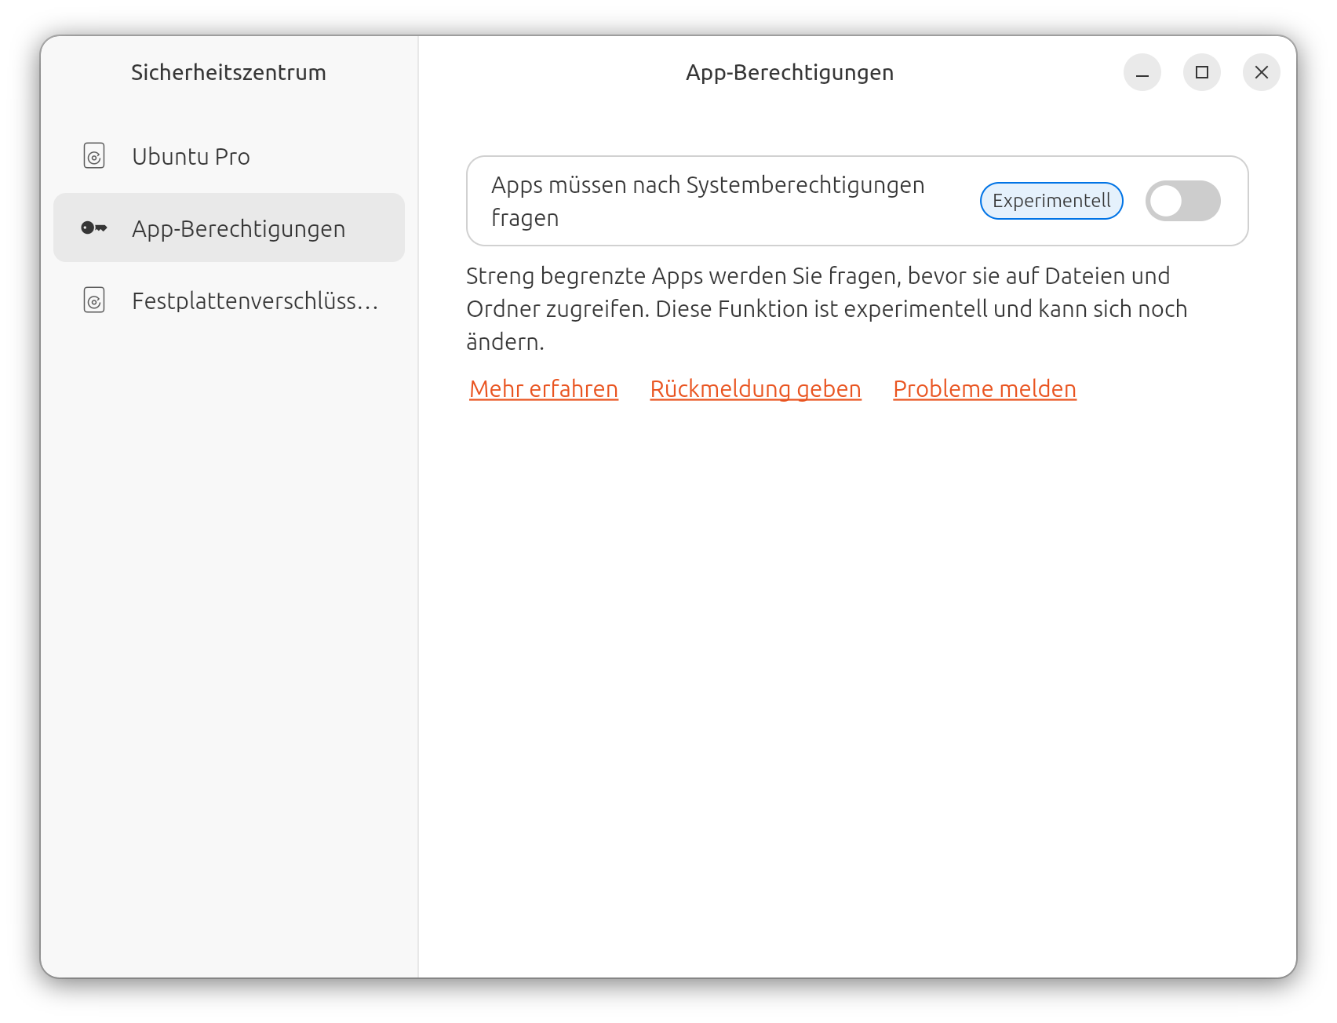Maximize the Sicherheitszentrum window

coord(1202,73)
